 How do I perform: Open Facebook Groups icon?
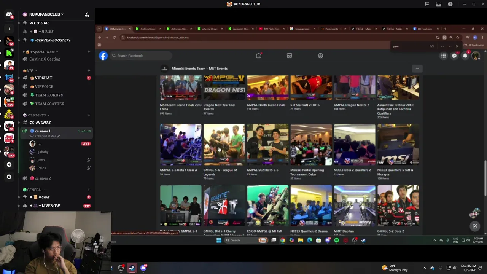[320, 56]
